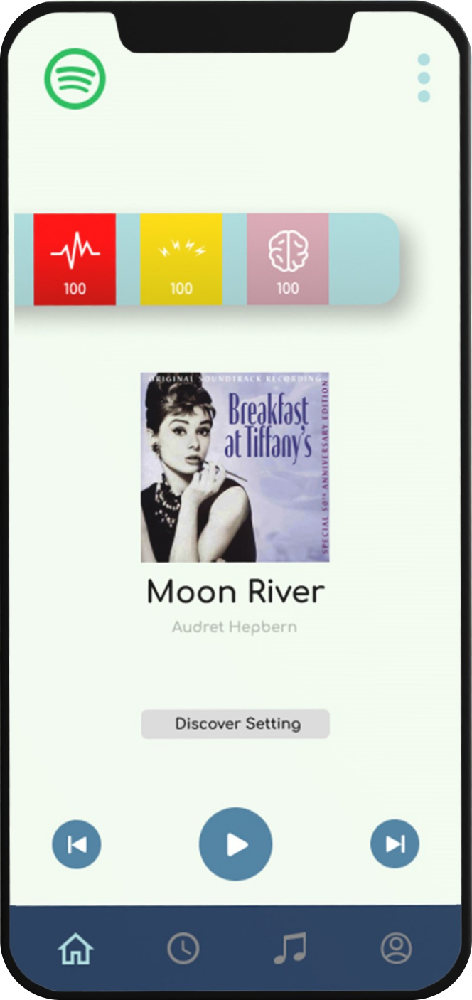Open the clock history tab

click(x=183, y=948)
